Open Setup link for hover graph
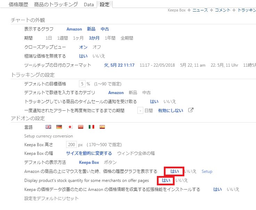Image resolution: width=256 pixels, height=210 pixels. [x=207, y=171]
